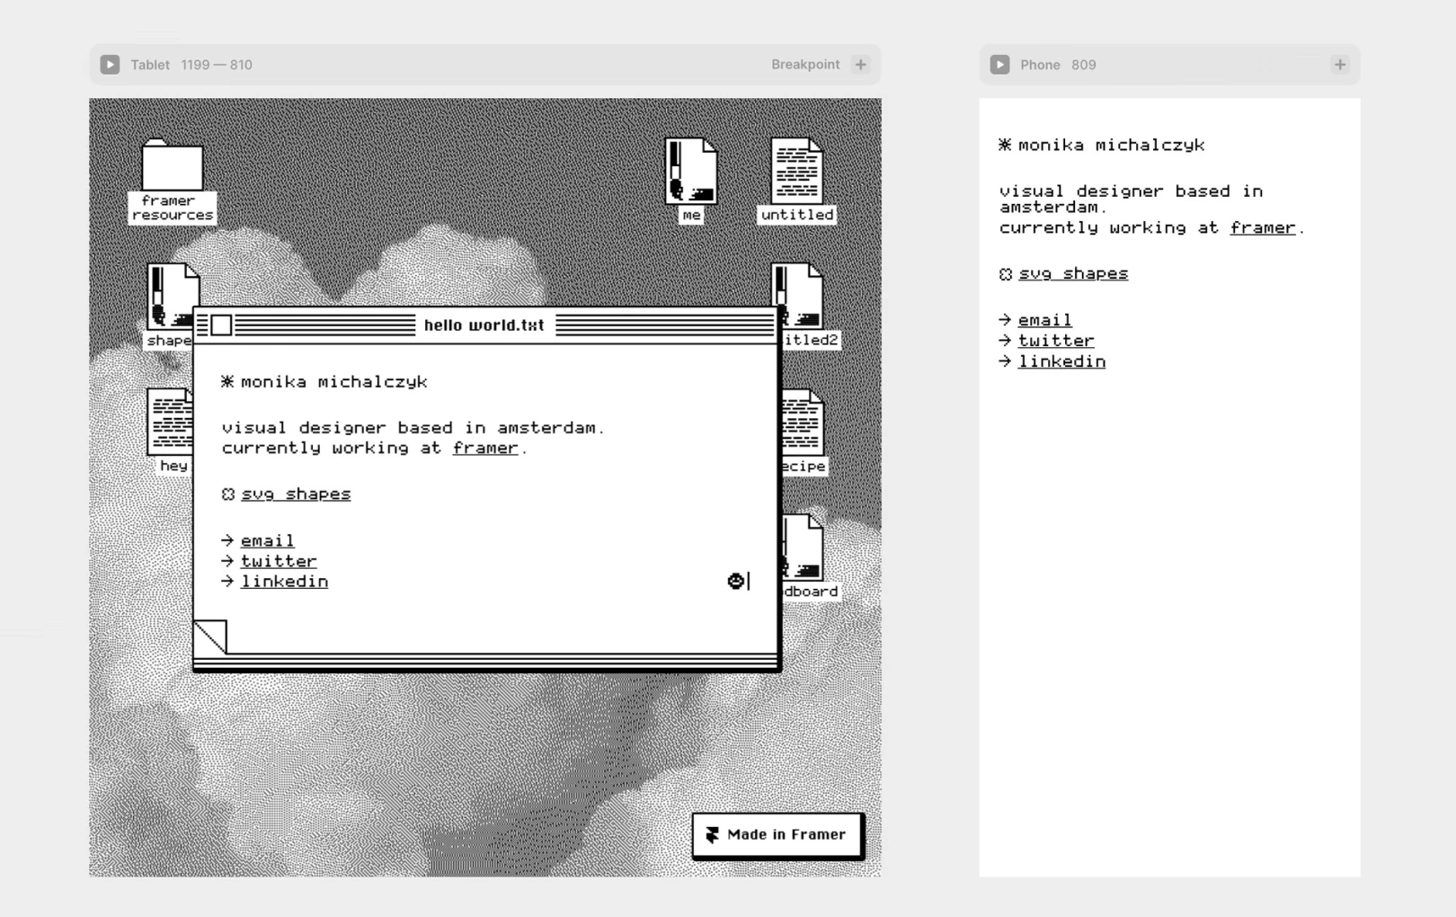1456x917 pixels.
Task: Select the 'ecipe' text file icon
Action: pyautogui.click(x=802, y=422)
